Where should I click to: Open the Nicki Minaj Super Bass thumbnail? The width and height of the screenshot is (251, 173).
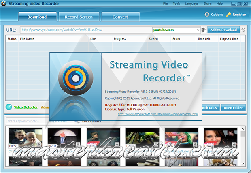coord(181,138)
